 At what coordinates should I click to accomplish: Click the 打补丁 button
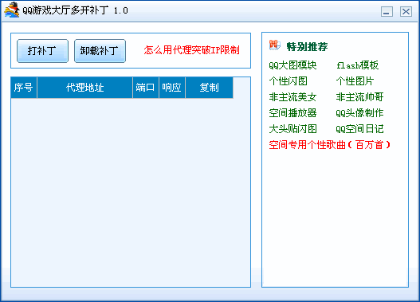[x=42, y=51]
